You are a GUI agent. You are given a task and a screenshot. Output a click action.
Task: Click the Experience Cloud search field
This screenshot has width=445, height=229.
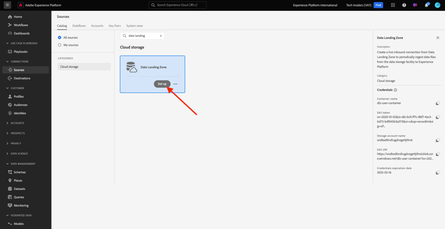177,5
